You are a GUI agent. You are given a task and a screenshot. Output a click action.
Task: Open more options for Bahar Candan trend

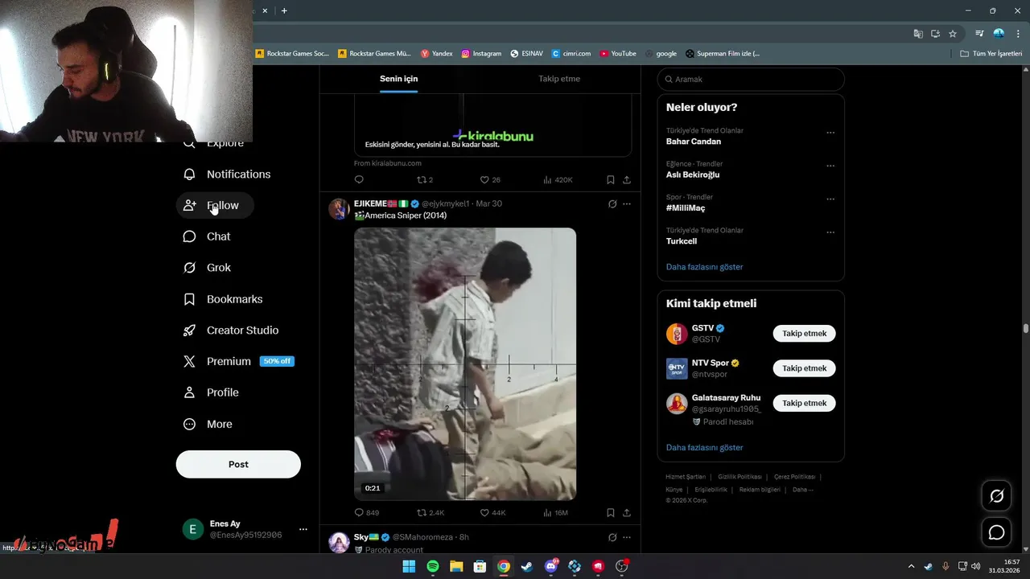tap(830, 133)
